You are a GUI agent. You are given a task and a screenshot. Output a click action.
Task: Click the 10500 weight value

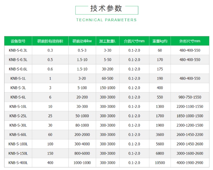point(160,163)
